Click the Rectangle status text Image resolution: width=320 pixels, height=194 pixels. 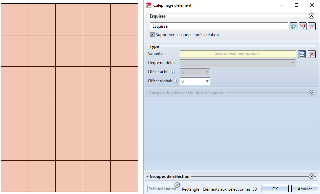click(190, 189)
